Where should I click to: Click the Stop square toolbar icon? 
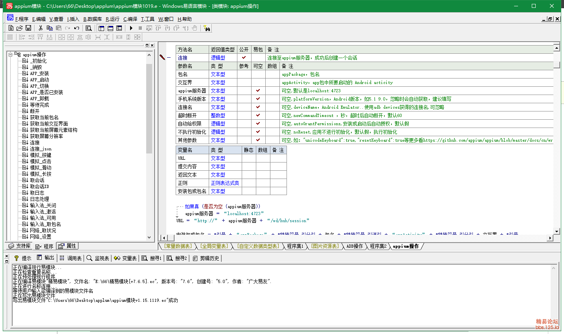pyautogui.click(x=140, y=28)
